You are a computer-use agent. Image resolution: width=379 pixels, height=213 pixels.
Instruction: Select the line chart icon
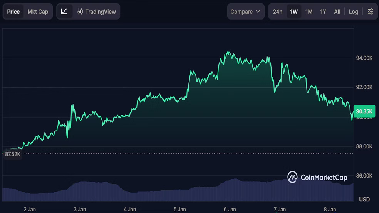pos(64,12)
